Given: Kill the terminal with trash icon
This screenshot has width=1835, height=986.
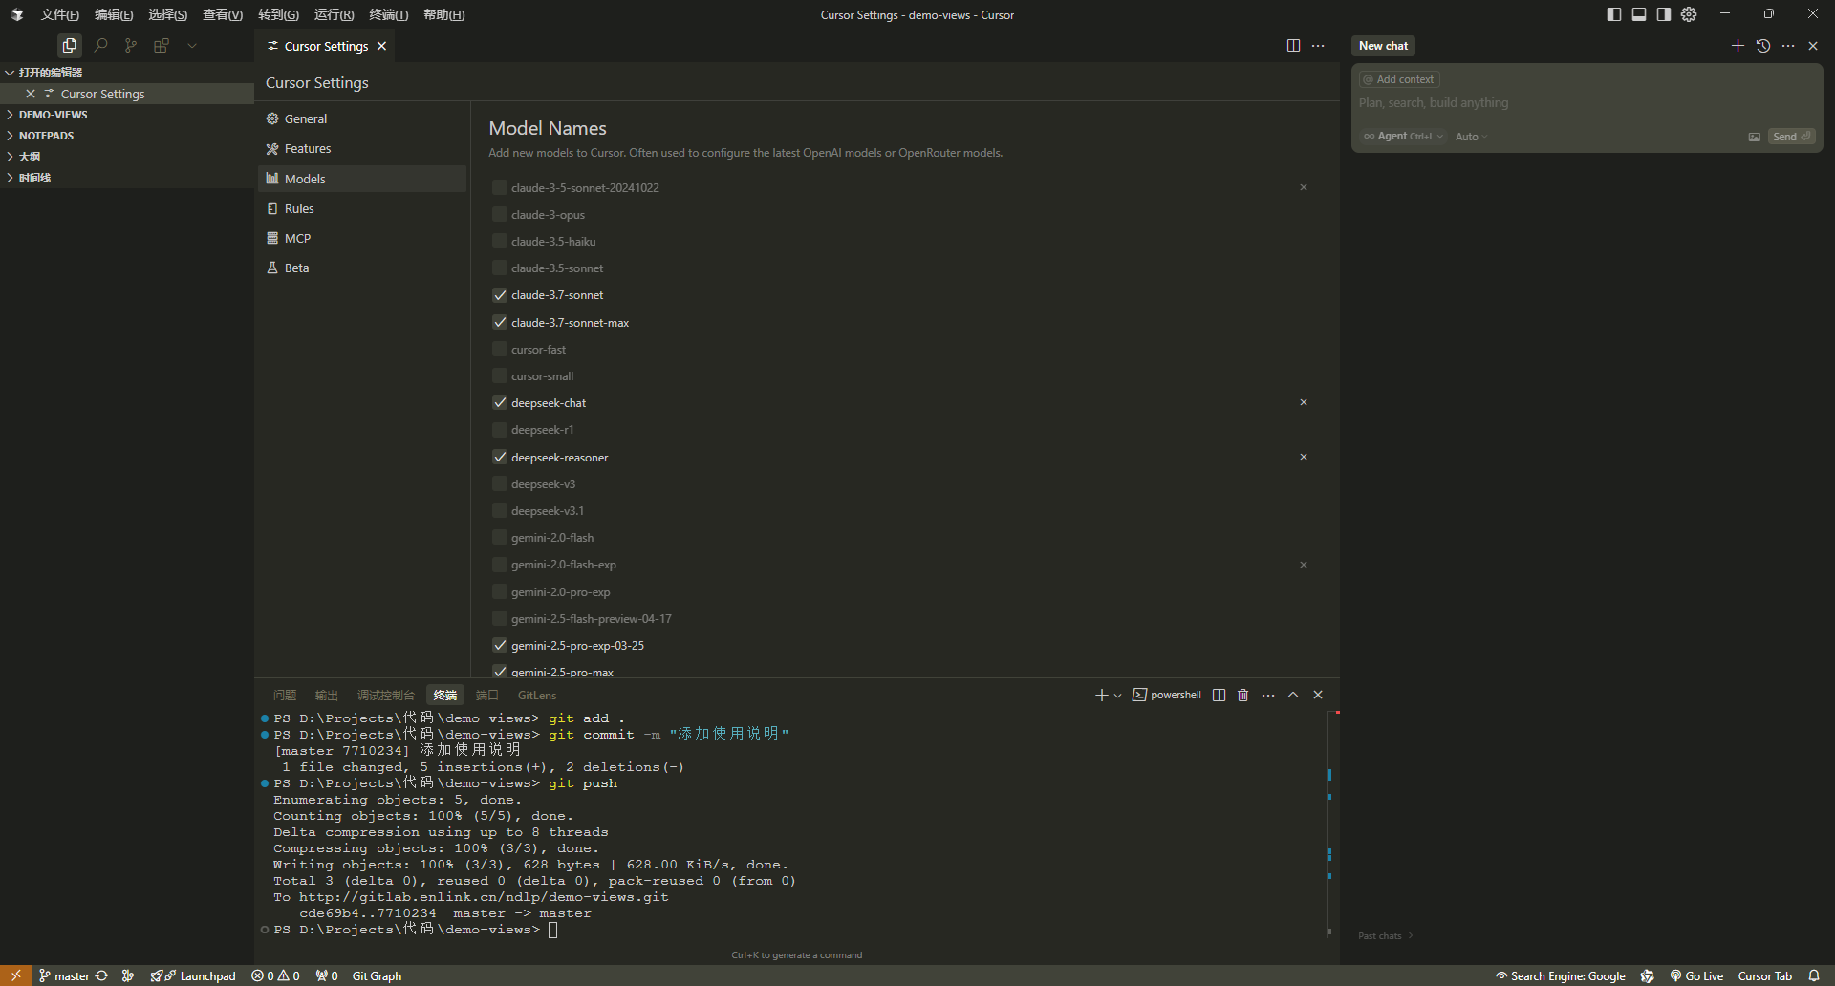Looking at the screenshot, I should click(x=1242, y=695).
